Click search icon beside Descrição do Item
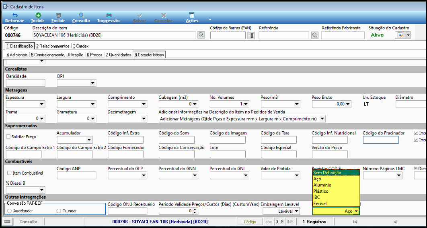 click(x=201, y=35)
